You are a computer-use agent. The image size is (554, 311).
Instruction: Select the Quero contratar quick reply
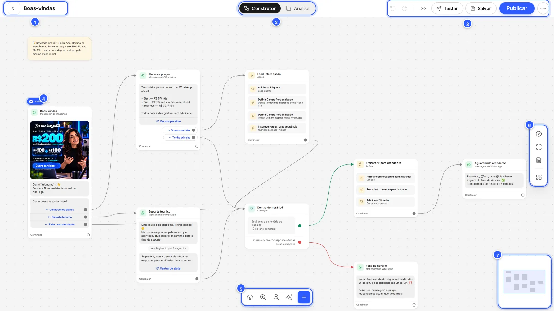coord(179,130)
